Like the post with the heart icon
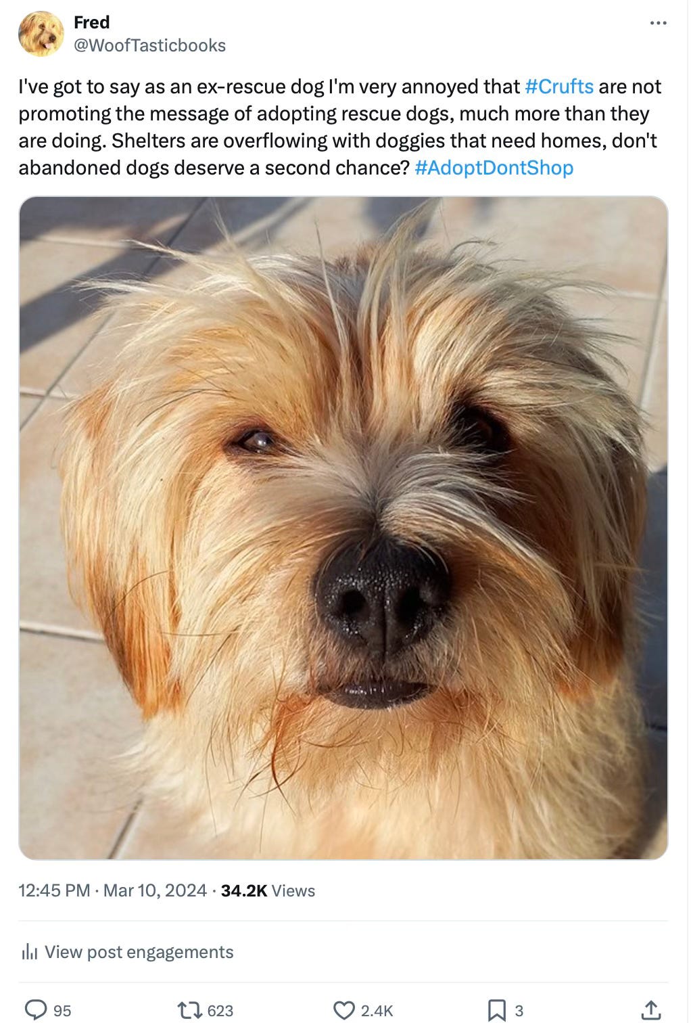This screenshot has width=691, height=1023. point(344,1010)
